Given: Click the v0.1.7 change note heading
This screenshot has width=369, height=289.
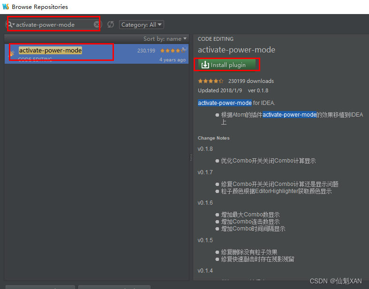Looking at the screenshot, I should (x=205, y=172).
